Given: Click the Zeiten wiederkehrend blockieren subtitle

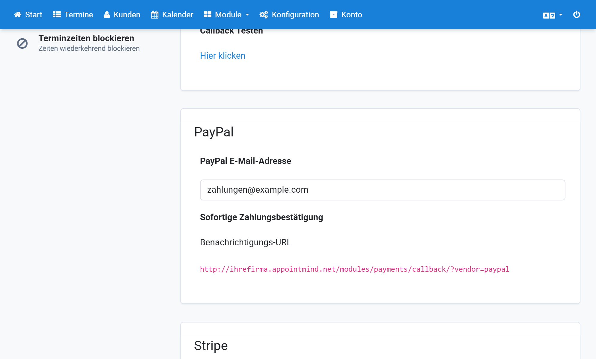Looking at the screenshot, I should [89, 48].
